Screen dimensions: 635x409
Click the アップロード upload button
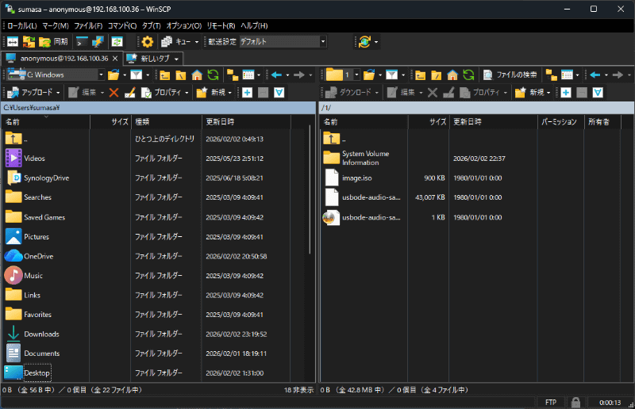[33, 93]
